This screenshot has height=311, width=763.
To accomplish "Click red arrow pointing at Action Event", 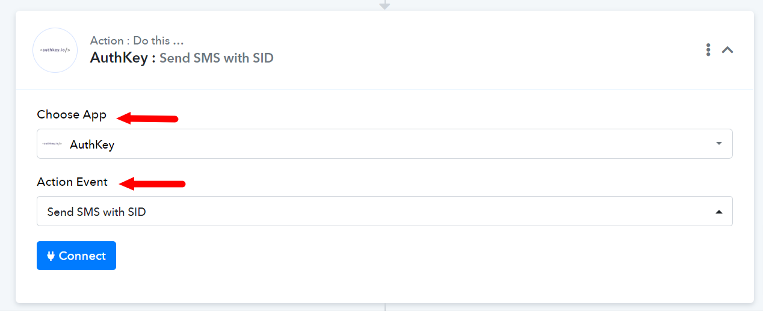I will [x=152, y=183].
